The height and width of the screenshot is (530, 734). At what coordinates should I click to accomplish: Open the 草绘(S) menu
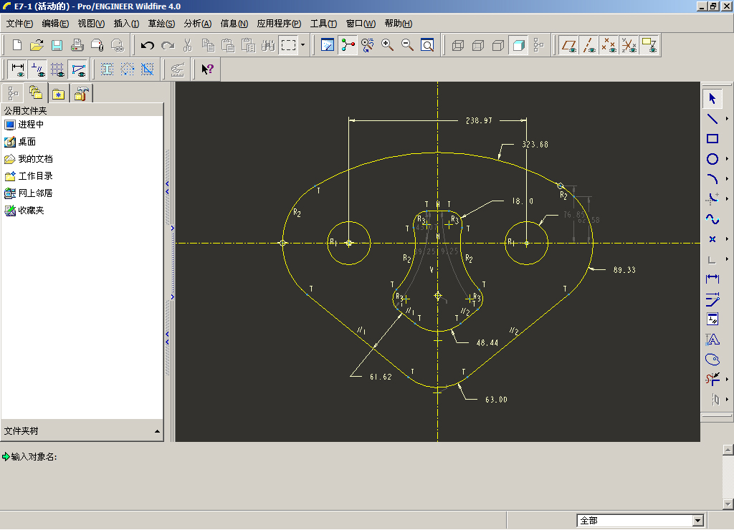[x=161, y=24]
